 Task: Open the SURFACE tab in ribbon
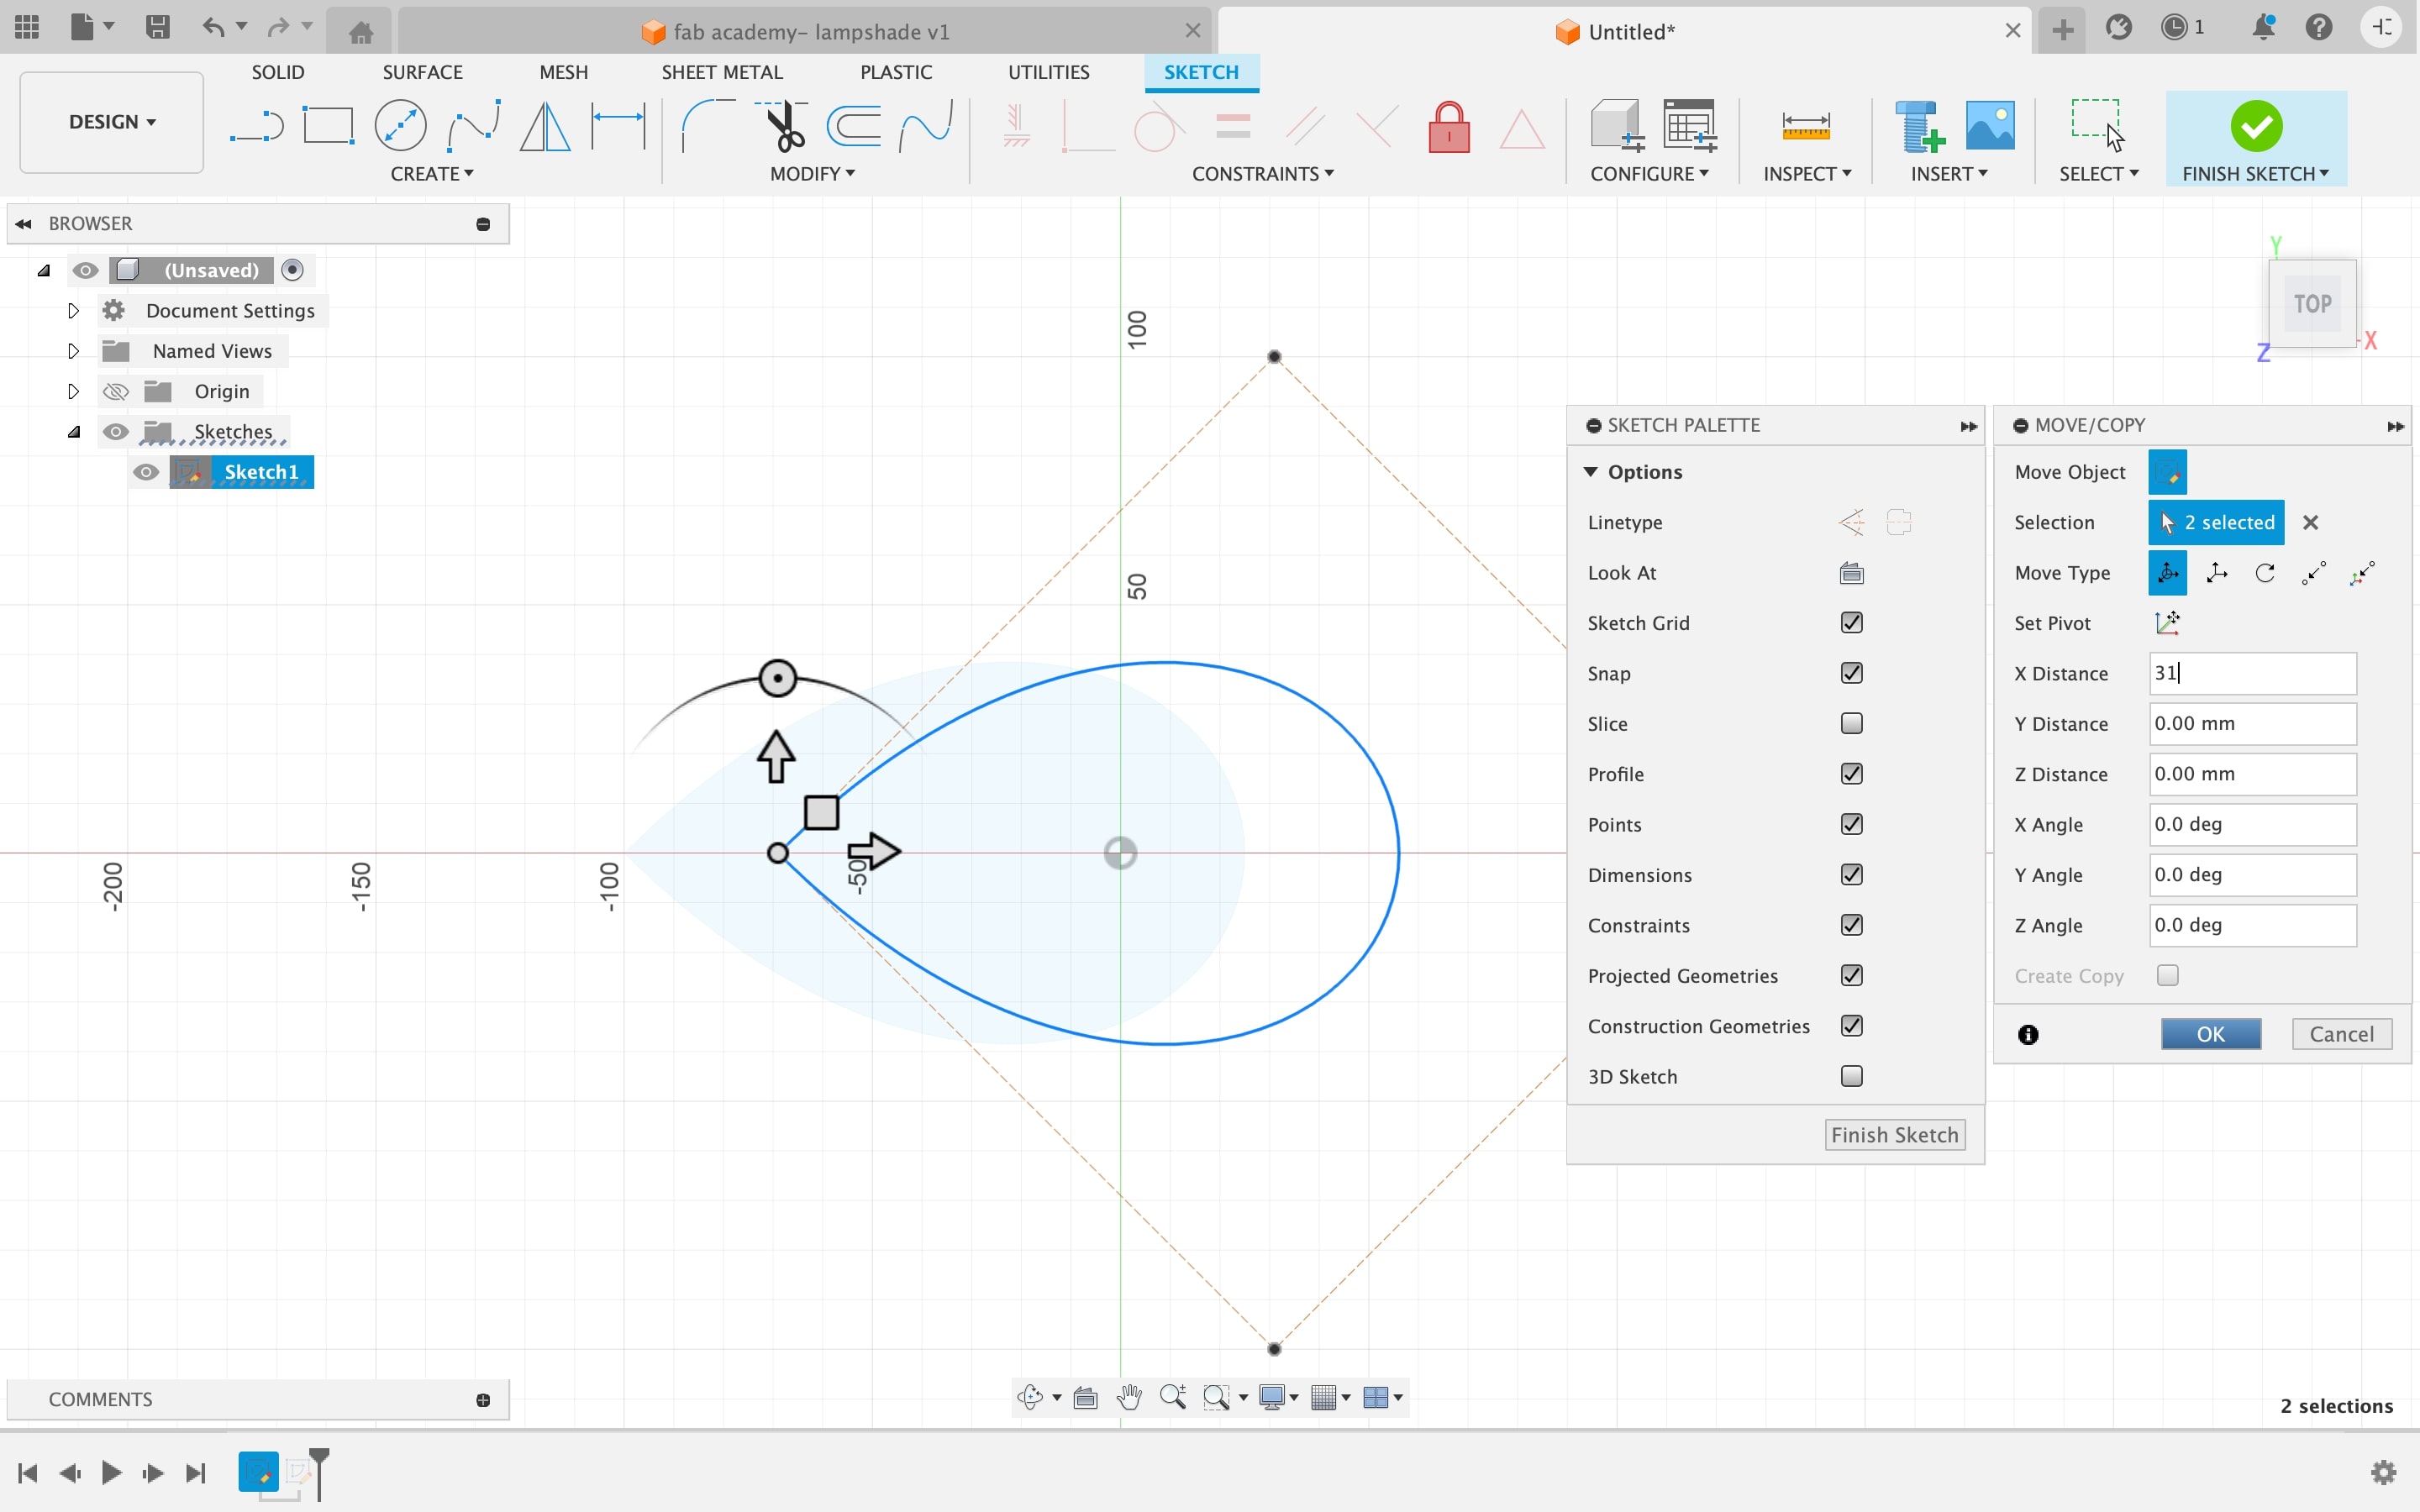pyautogui.click(x=420, y=71)
